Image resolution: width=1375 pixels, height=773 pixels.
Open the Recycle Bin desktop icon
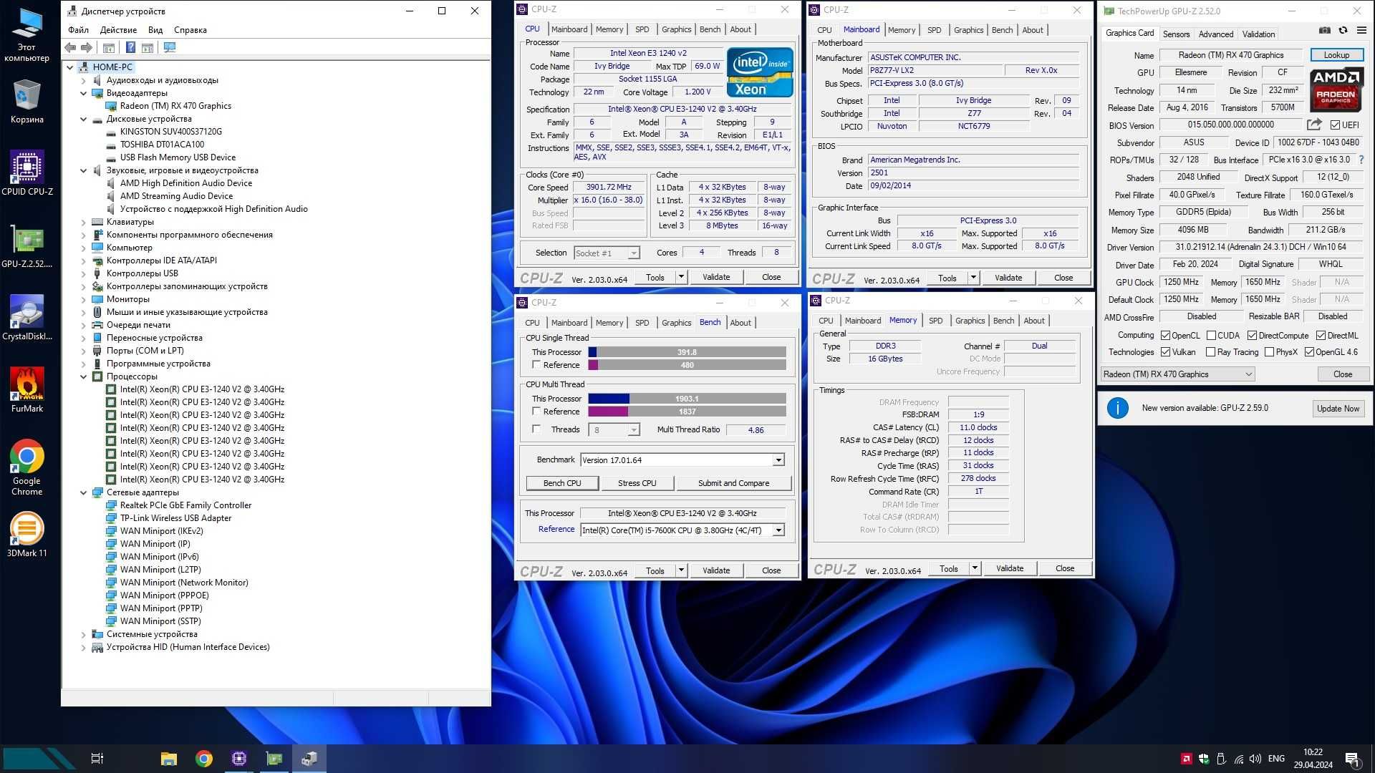tap(26, 102)
